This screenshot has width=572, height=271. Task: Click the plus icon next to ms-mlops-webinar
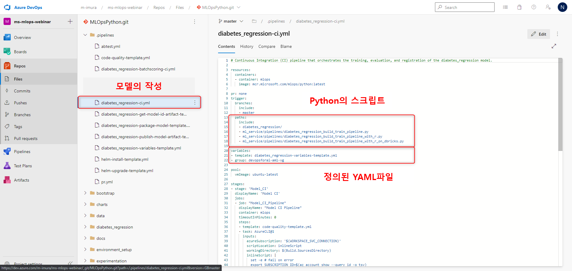pos(70,21)
